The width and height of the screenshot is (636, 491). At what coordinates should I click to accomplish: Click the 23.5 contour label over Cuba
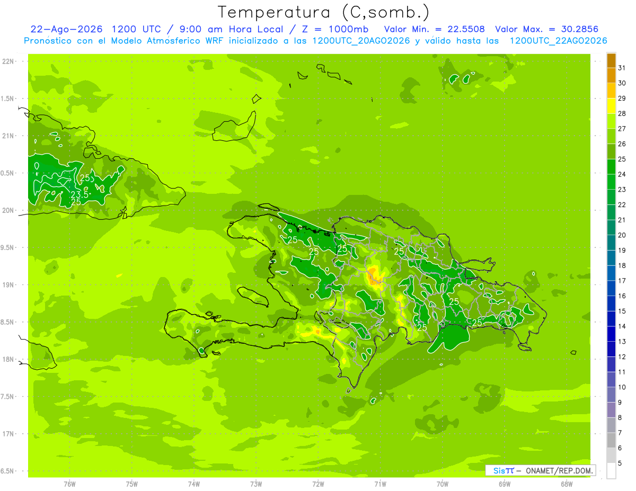pos(79,194)
